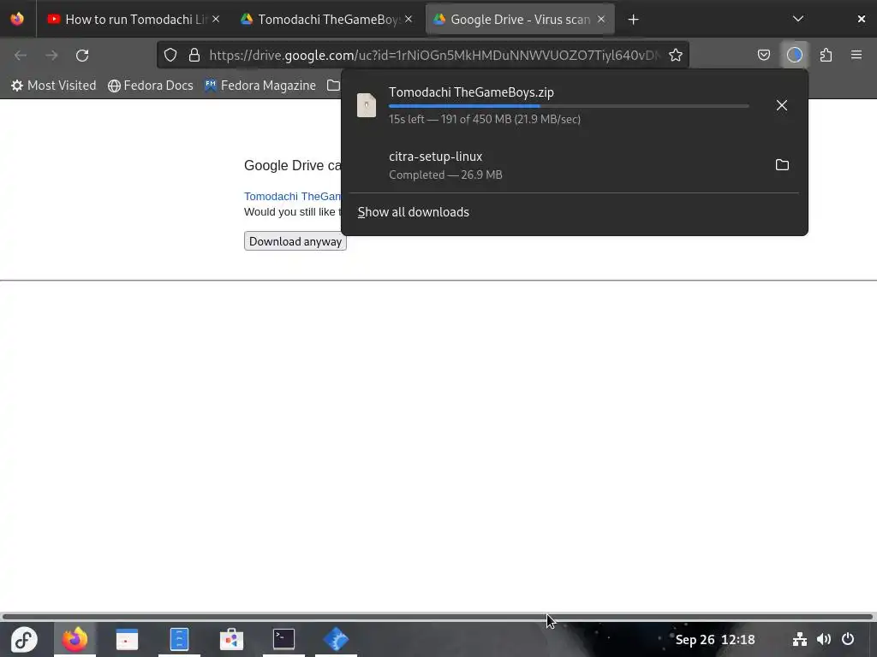Open the blue diamond app in taskbar
Viewport: 877px width, 657px height.
coord(336,639)
